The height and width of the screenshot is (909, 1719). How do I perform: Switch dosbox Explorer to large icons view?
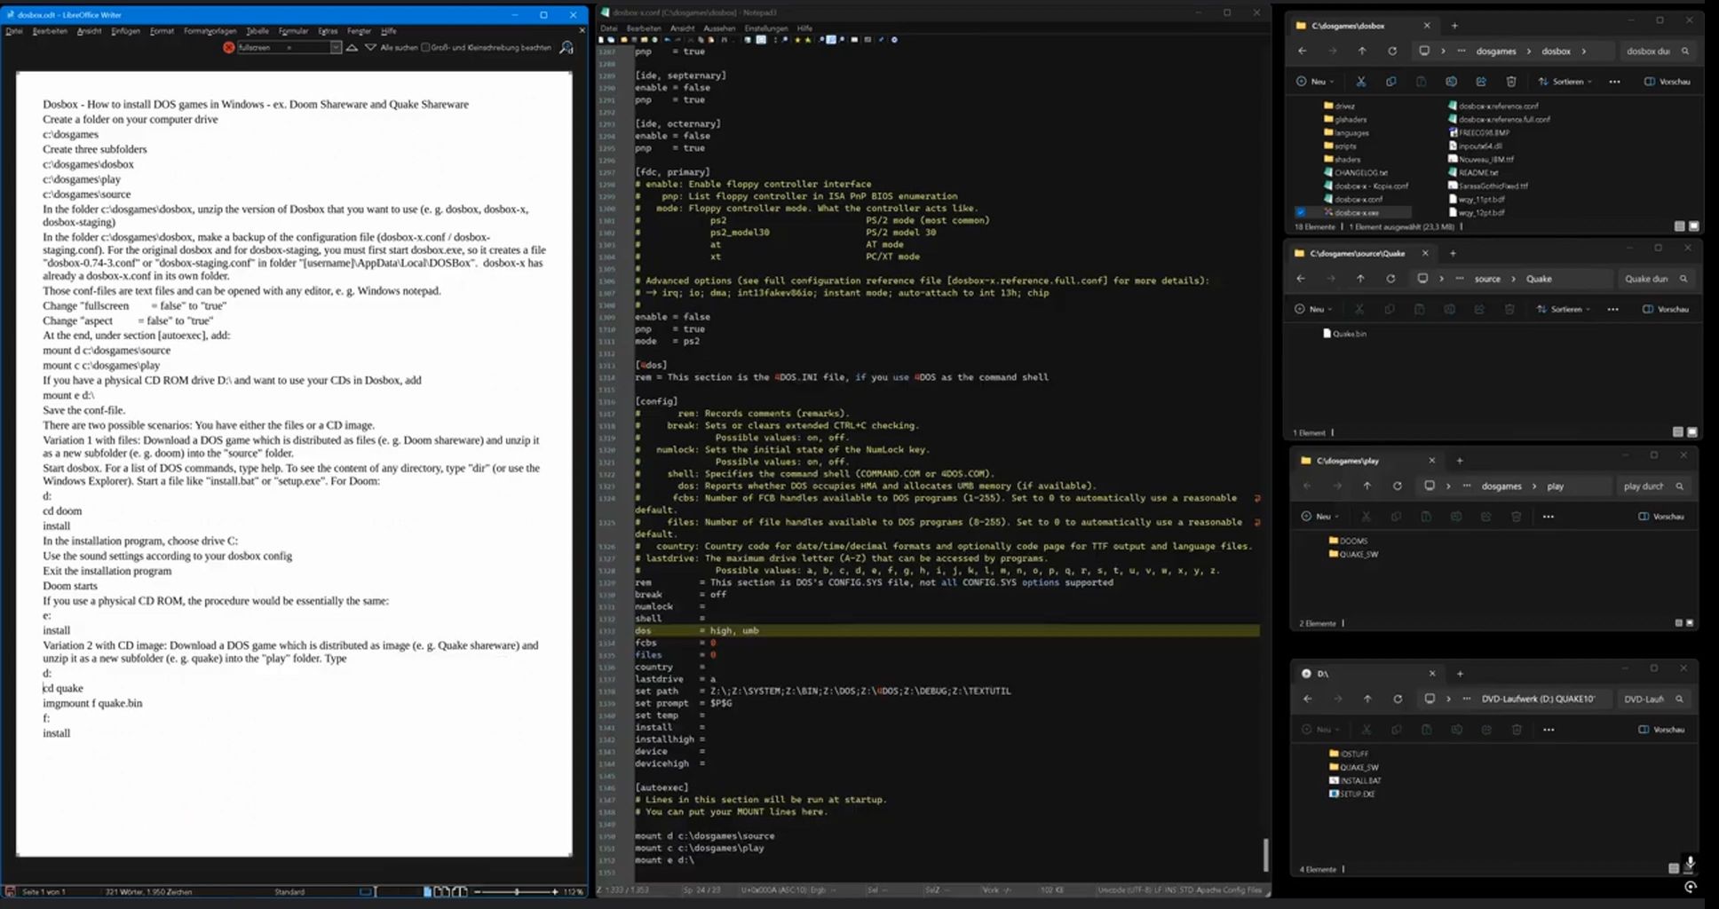coord(1693,226)
